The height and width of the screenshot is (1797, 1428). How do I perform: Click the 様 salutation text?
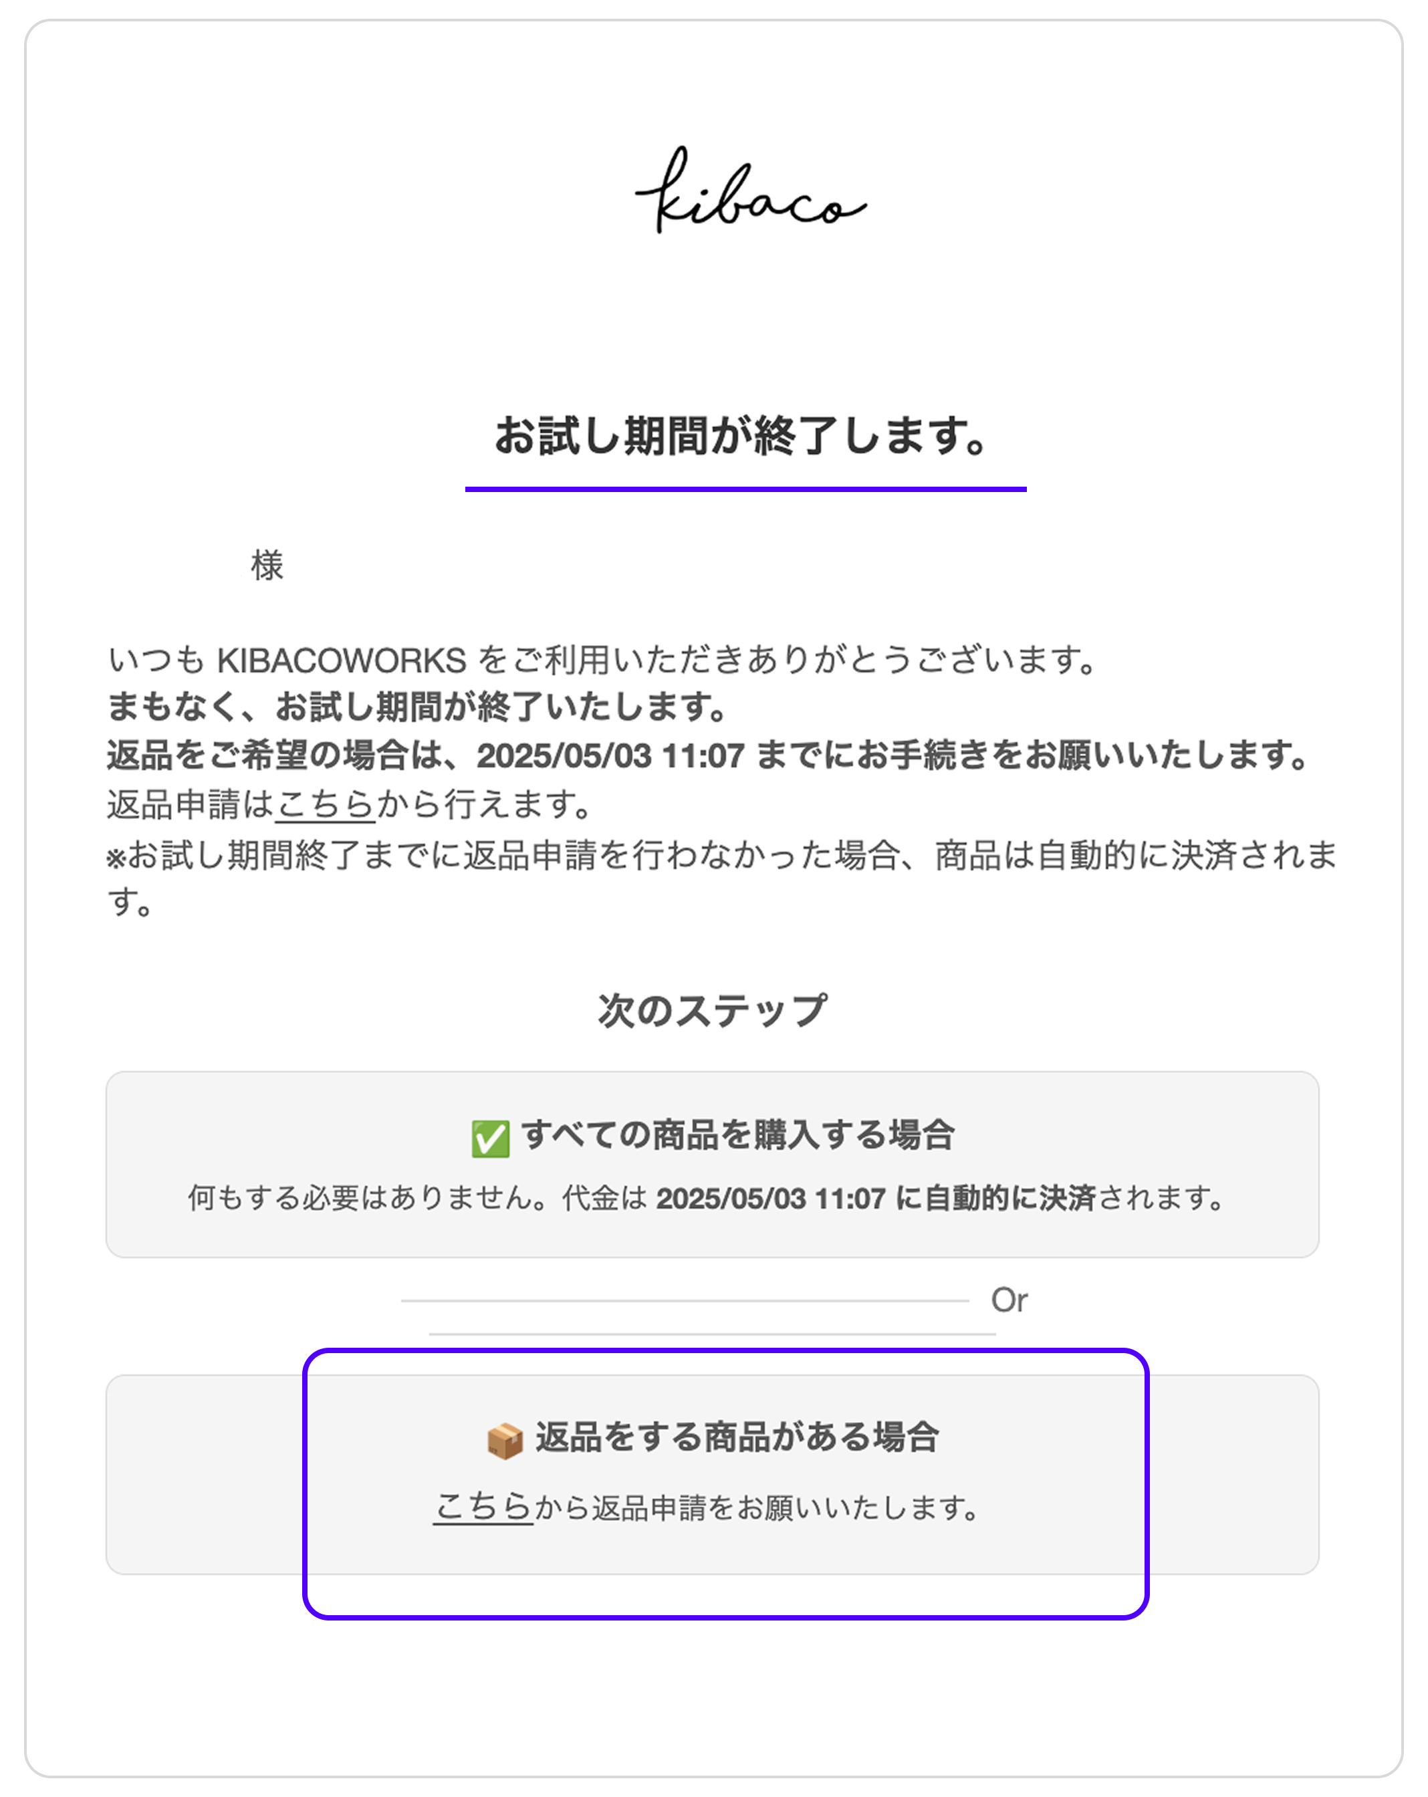pos(267,565)
